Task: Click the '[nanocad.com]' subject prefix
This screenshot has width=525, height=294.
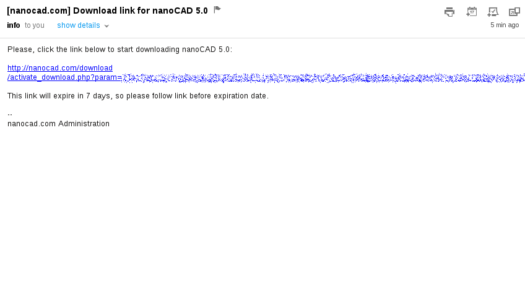Action: tap(38, 11)
